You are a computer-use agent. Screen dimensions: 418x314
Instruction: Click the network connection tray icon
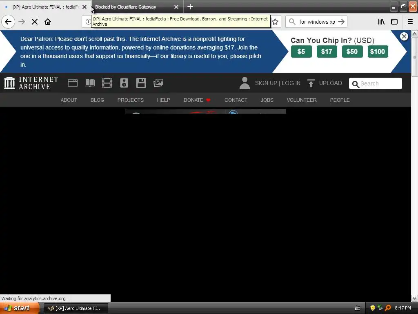380,308
